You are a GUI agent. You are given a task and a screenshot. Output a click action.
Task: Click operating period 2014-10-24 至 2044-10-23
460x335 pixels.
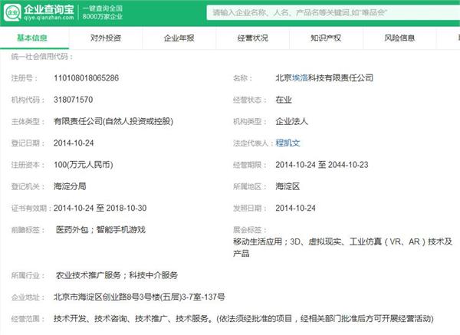(322, 165)
